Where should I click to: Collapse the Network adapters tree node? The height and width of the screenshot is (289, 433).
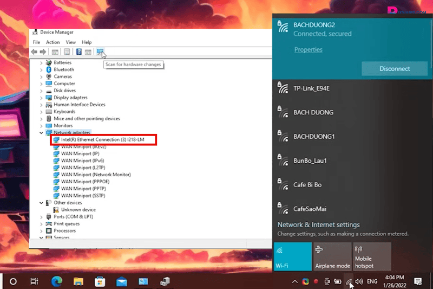(x=42, y=132)
